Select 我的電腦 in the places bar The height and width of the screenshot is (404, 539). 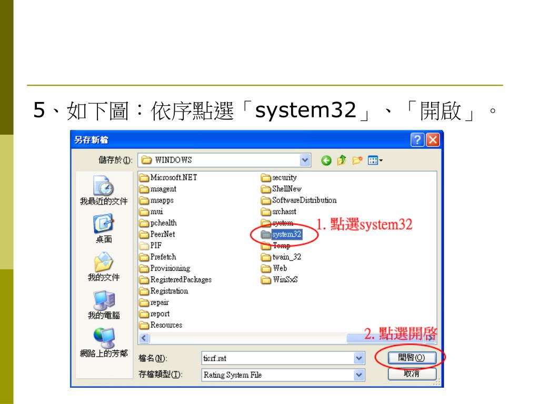click(104, 305)
